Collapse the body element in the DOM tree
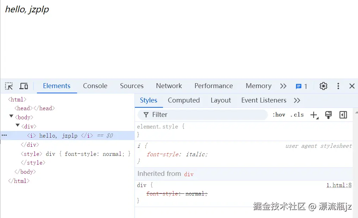 pyautogui.click(x=11, y=117)
